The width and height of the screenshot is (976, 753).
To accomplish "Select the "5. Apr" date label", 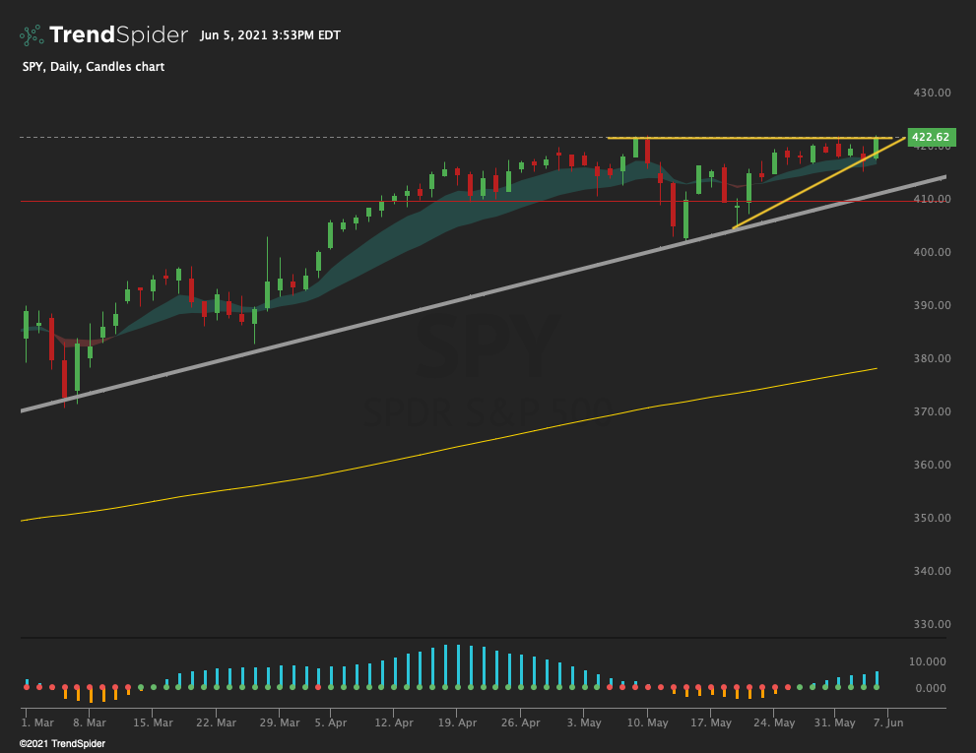I will [x=331, y=722].
